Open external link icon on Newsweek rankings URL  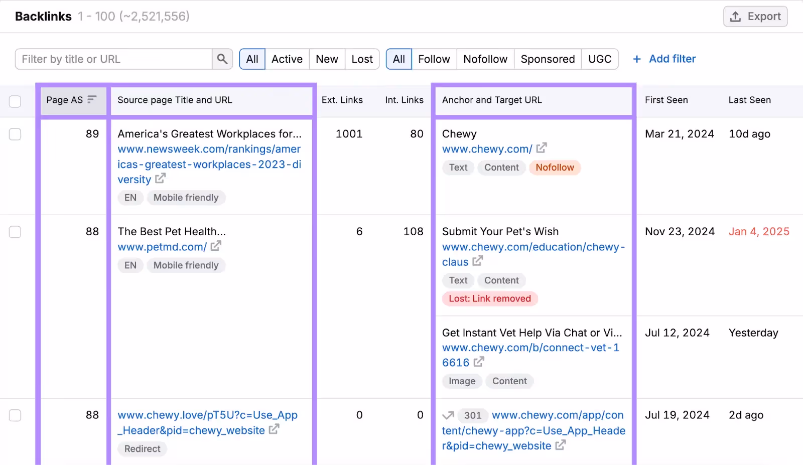pyautogui.click(x=160, y=178)
